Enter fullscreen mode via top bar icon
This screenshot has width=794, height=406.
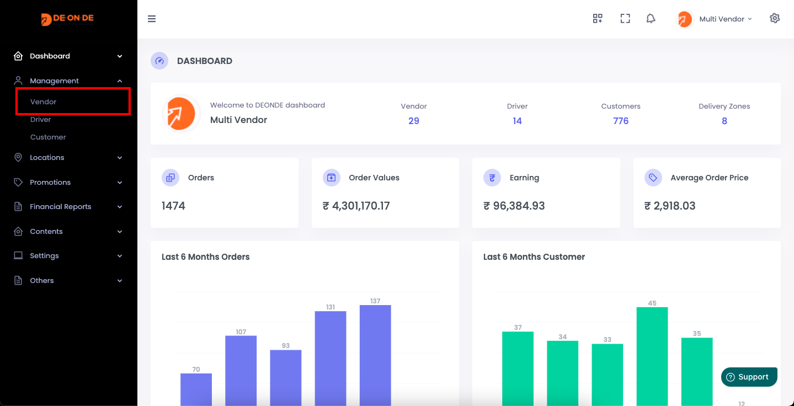[625, 19]
